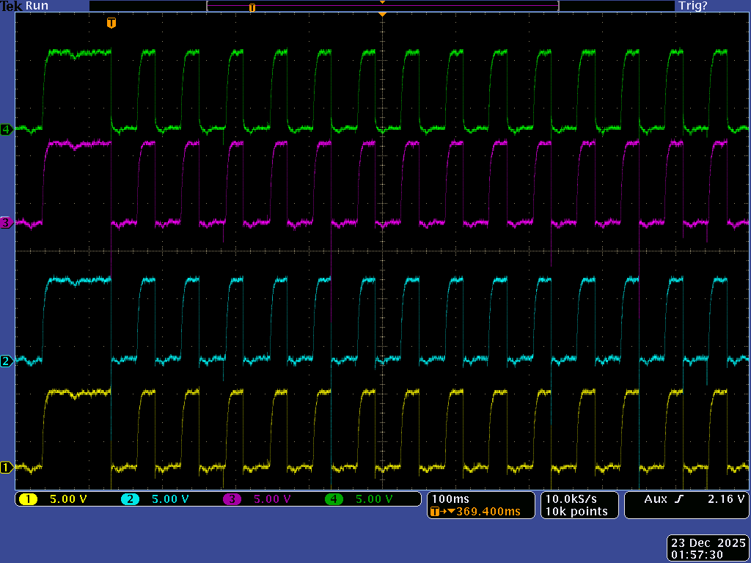Image resolution: width=751 pixels, height=563 pixels.
Task: Click the 100ms horizontal timebase readout
Action: click(450, 499)
